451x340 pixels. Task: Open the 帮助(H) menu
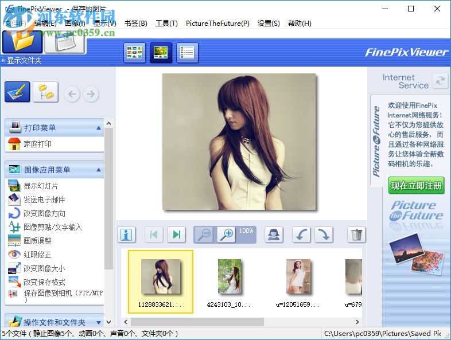pos(300,24)
